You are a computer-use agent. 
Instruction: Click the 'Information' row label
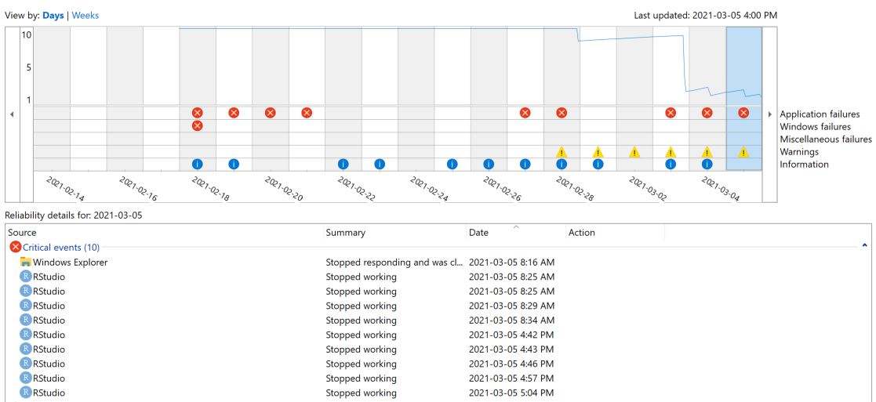pos(804,164)
